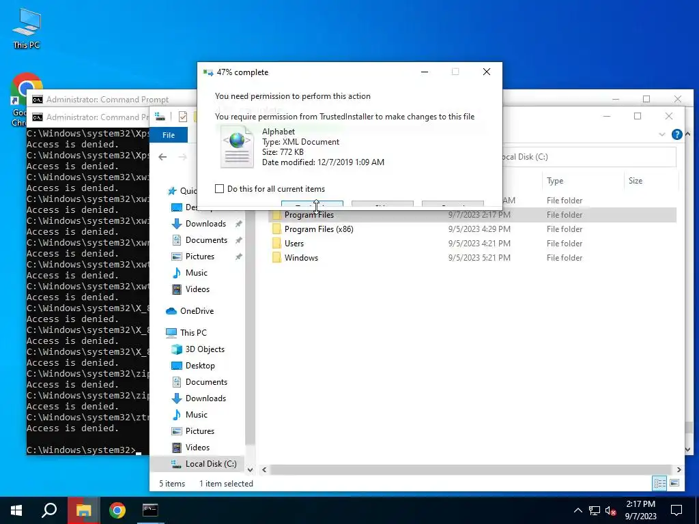Open Pictures under This PC

[x=200, y=431]
